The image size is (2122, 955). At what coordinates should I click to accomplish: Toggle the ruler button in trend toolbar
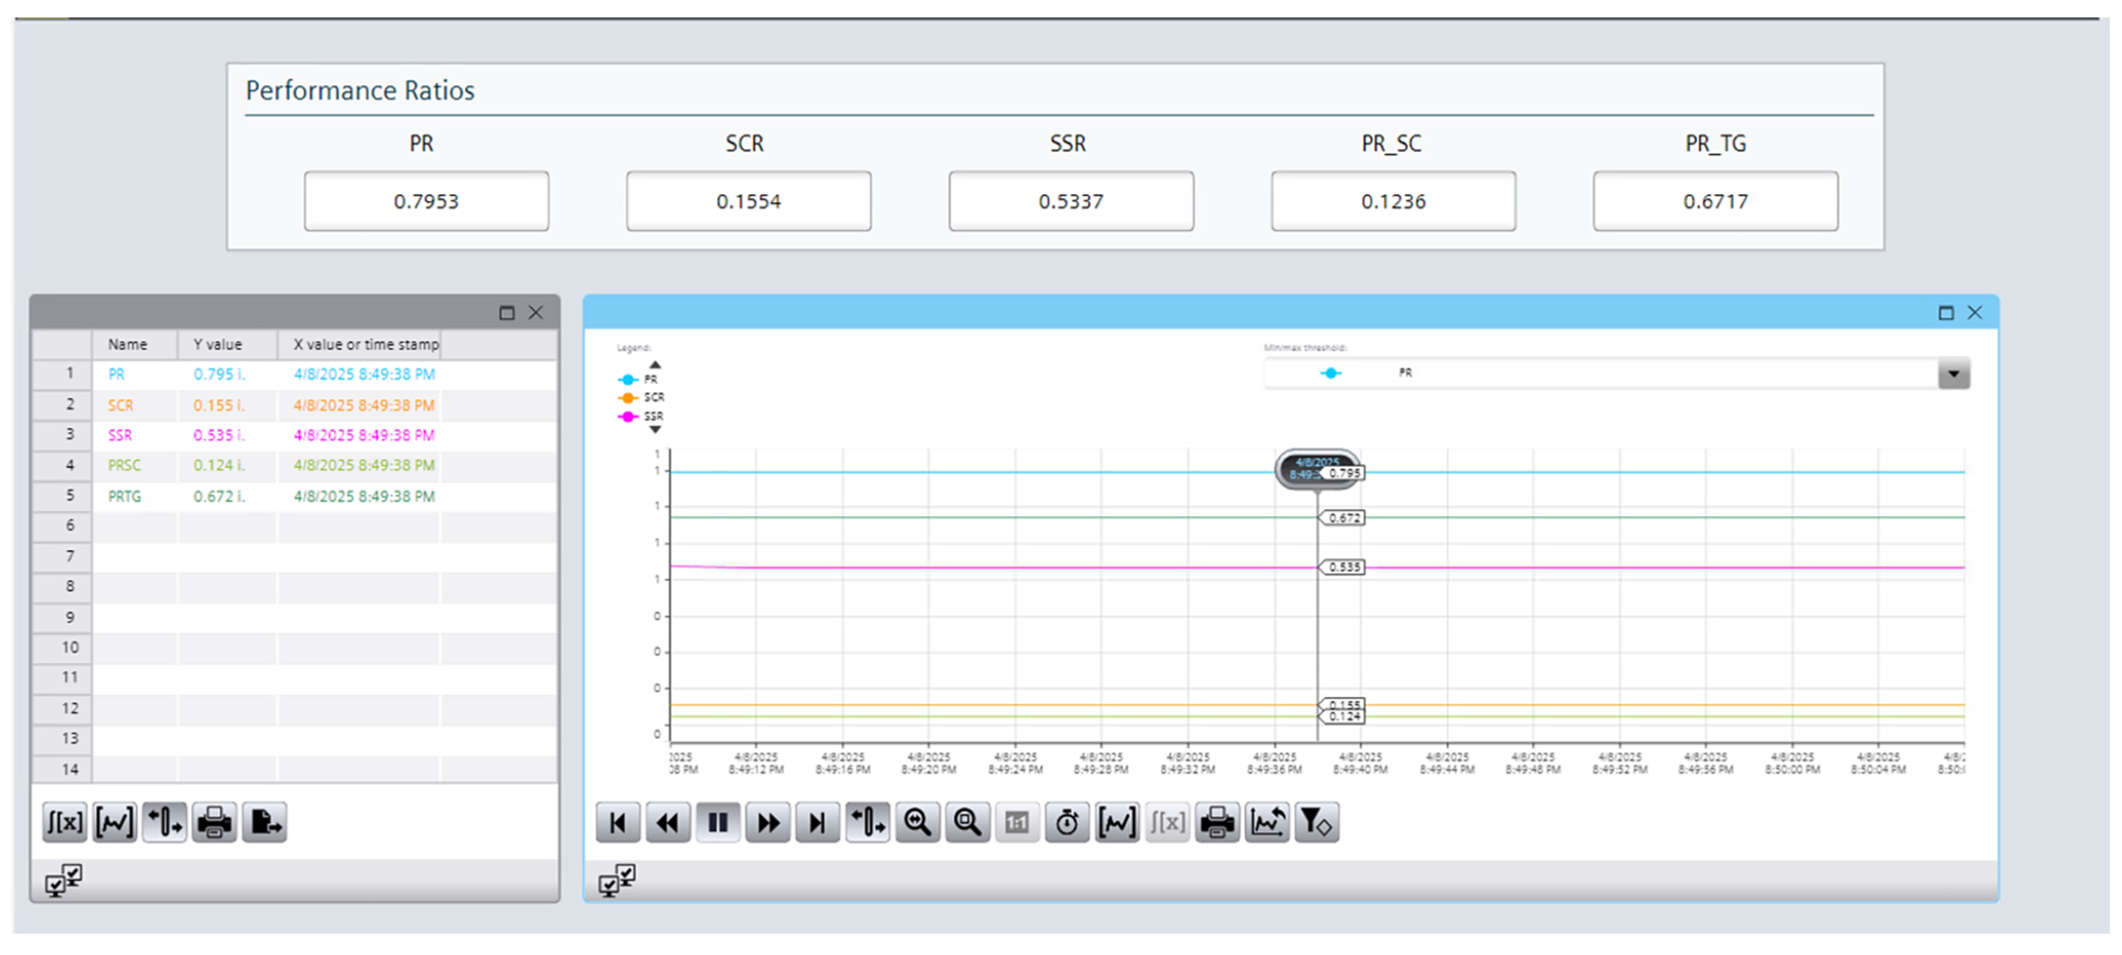coord(867,822)
